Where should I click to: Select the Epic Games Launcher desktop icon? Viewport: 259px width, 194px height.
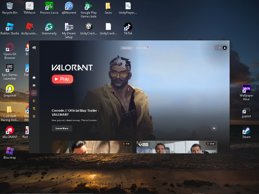click(x=10, y=72)
